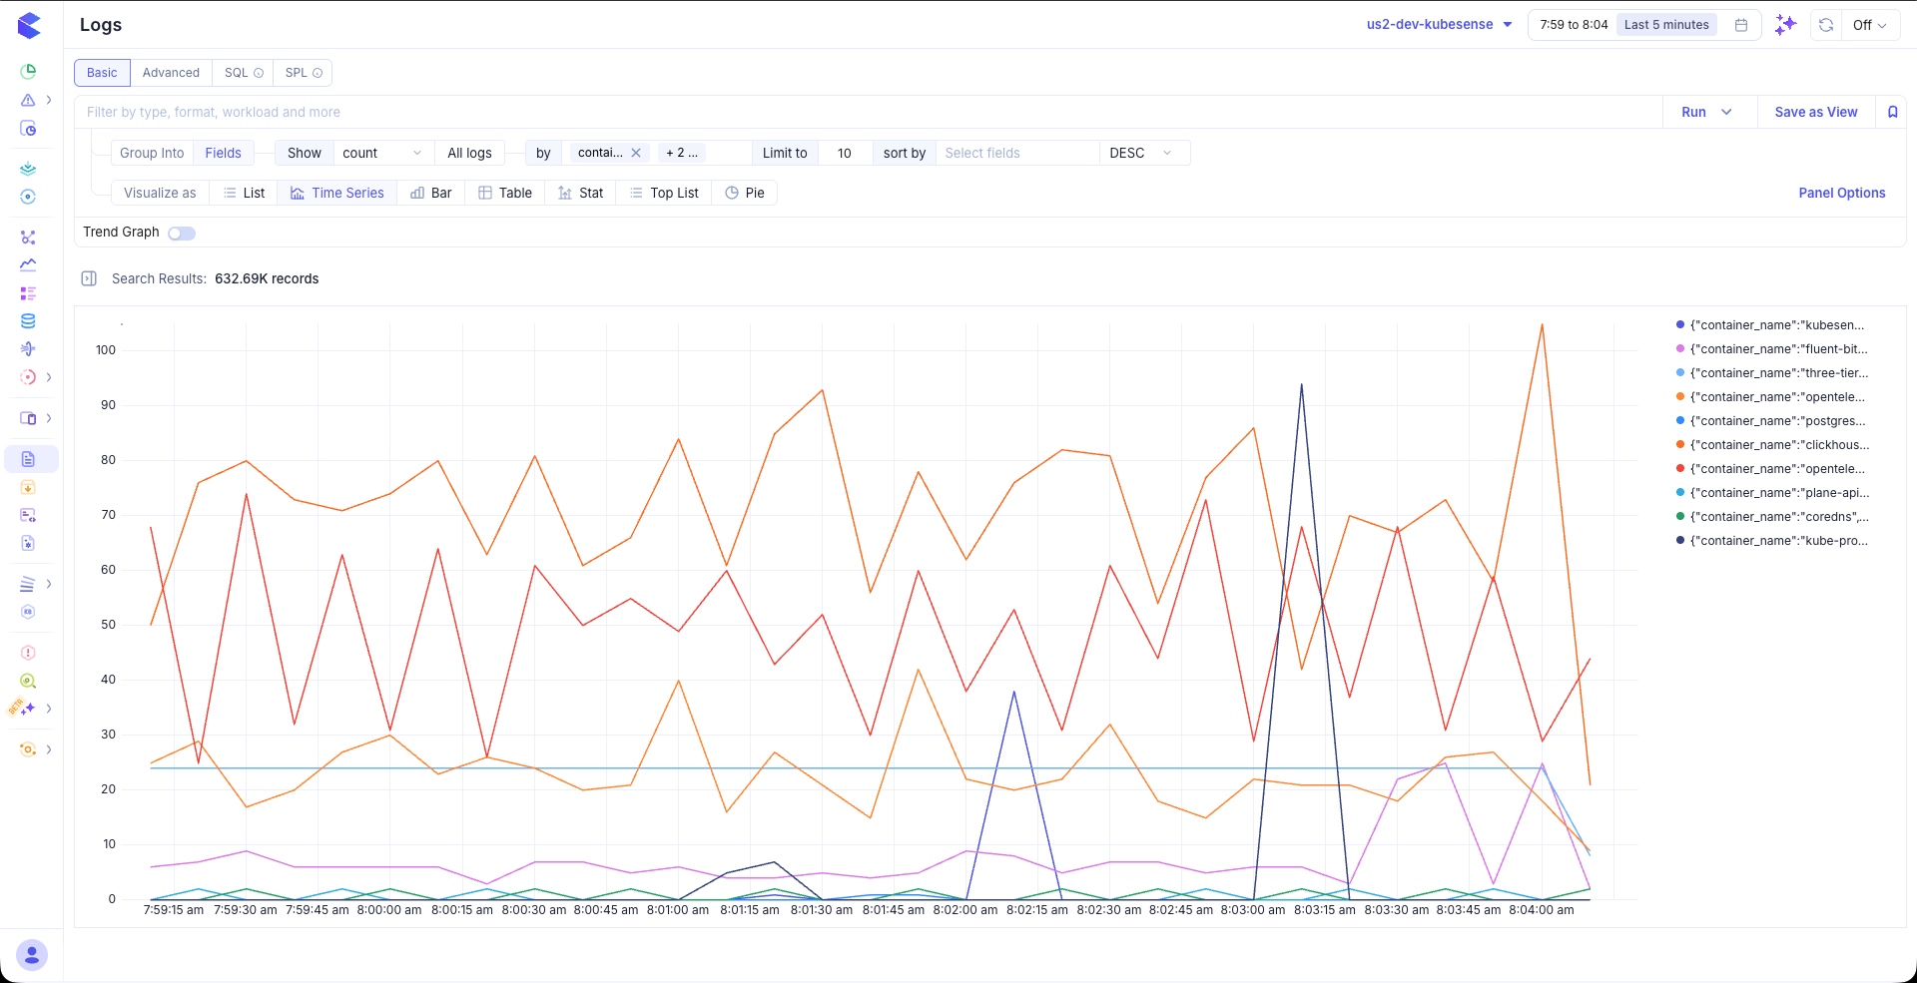Click the bookmark icon beside Save as View
Viewport: 1917px width, 983px height.
(1892, 112)
